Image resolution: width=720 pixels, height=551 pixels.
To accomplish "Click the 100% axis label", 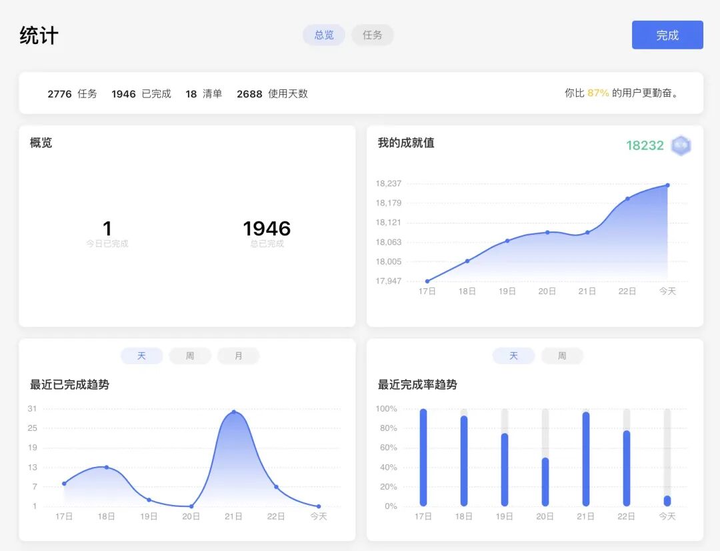I will pos(386,408).
